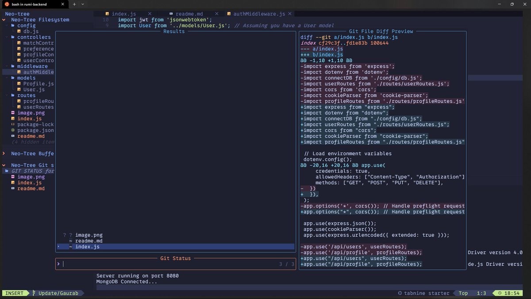531x299 pixels.
Task: Click image.png icon in Filesystem tree
Action: (x=13, y=113)
